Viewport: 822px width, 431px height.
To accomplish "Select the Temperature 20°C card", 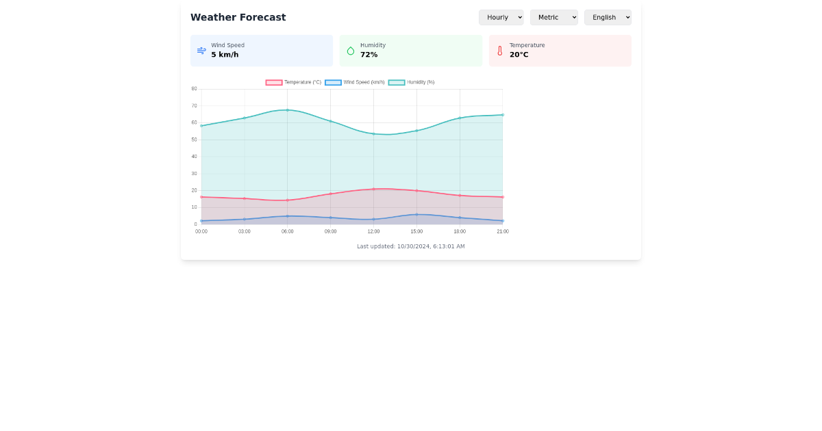I will click(560, 51).
